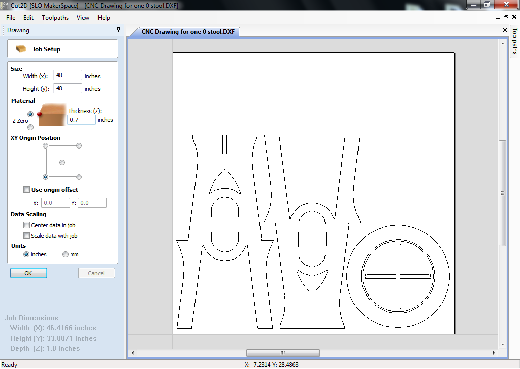520x369 pixels.
Task: Enable the Use origin offset checkbox
Action: tap(26, 189)
